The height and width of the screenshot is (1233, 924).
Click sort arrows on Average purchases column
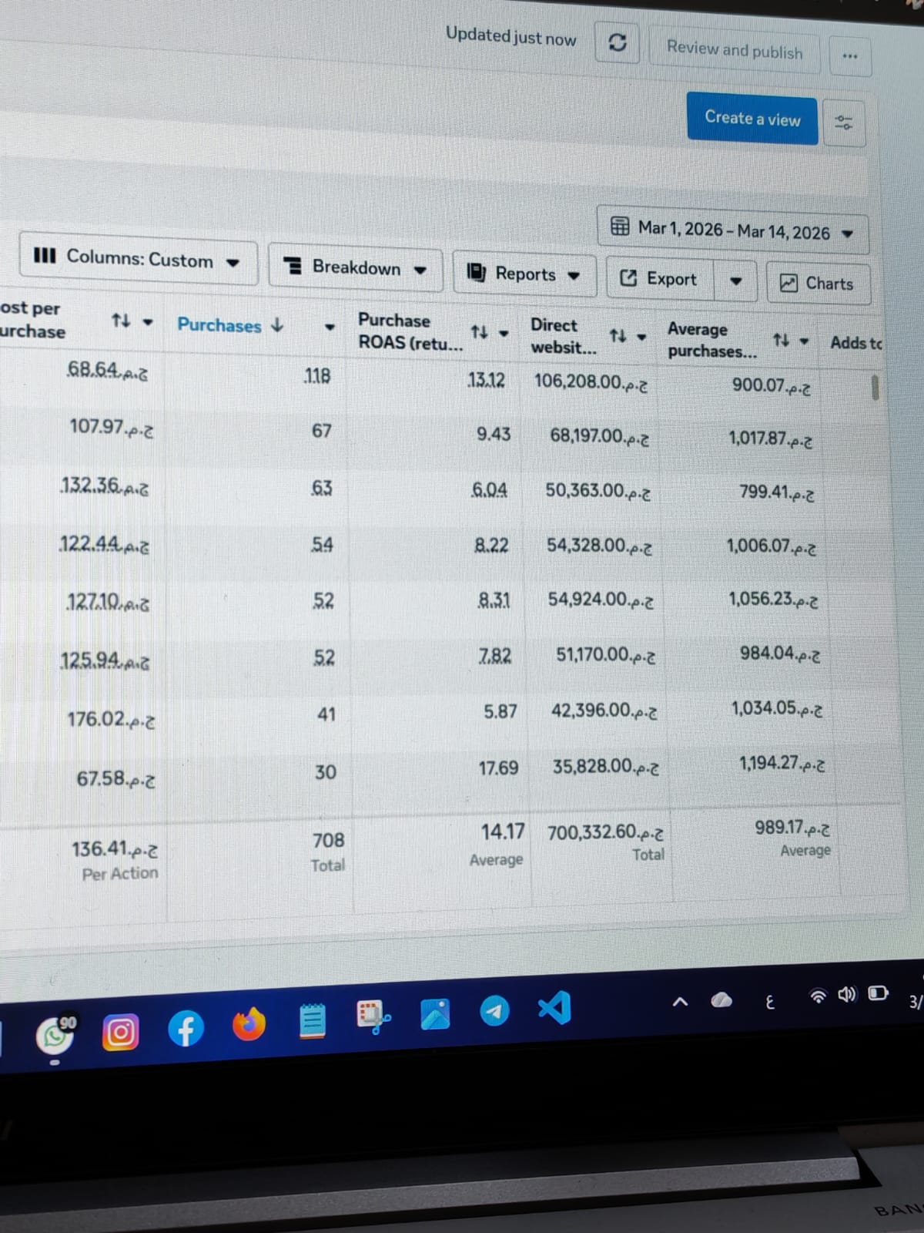tap(781, 340)
